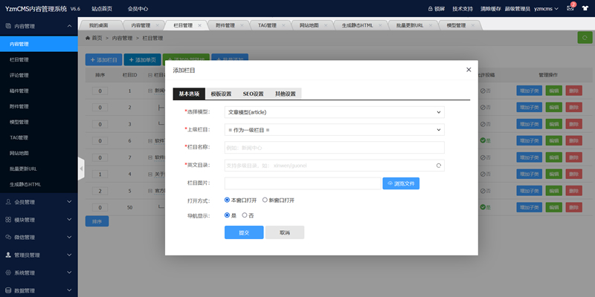This screenshot has width=595, height=297.
Task: Click the 浏览文件 browse button
Action: (x=402, y=183)
